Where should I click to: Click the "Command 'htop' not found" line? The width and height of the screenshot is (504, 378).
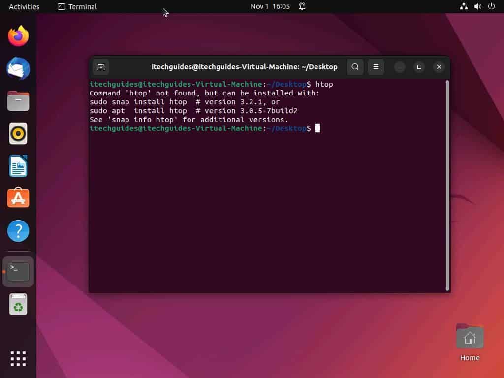pos(204,93)
